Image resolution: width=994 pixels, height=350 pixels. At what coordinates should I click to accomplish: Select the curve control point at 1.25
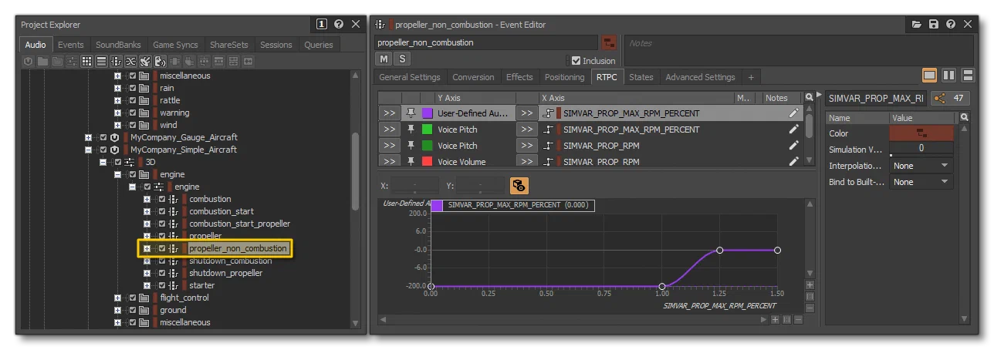[719, 250]
